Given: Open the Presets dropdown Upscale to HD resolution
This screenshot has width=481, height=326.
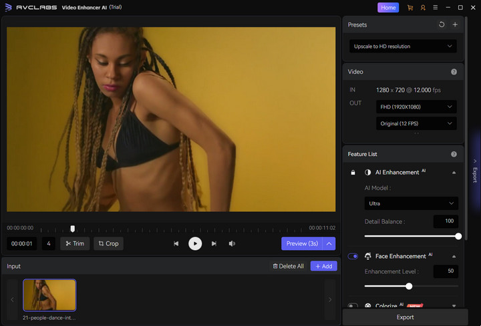Looking at the screenshot, I should pos(403,46).
